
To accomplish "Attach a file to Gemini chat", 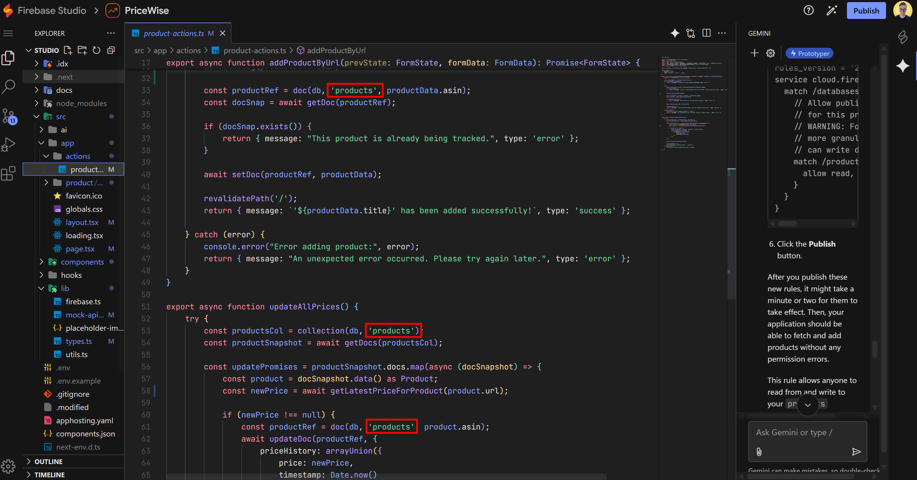I will tap(759, 451).
